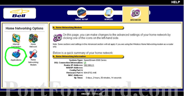
Task: Click the Home Networking Modem label under thermometer
Action: pyautogui.click(x=33, y=62)
